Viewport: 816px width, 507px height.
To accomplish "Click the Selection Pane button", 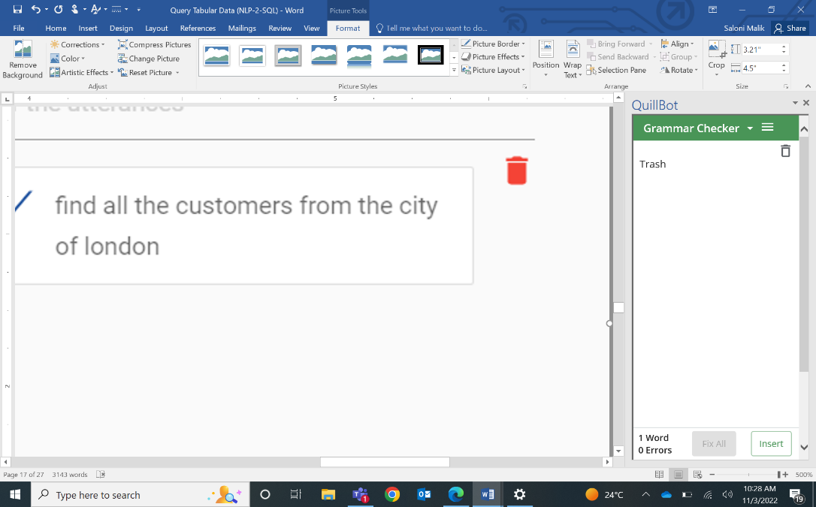I will (x=616, y=70).
